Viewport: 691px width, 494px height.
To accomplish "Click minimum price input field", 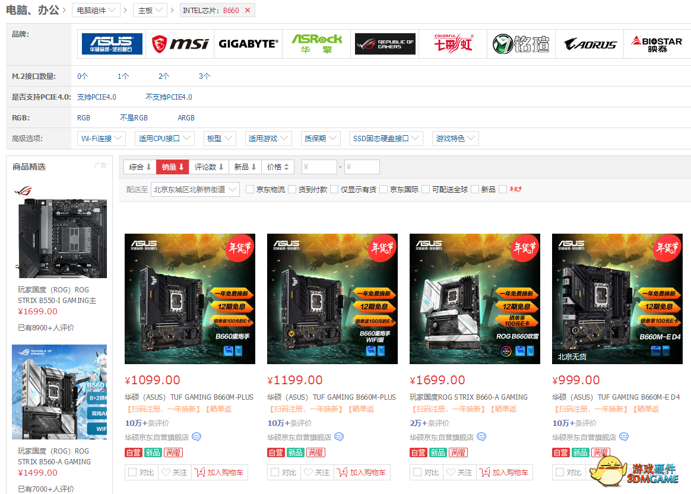I will coord(319,167).
